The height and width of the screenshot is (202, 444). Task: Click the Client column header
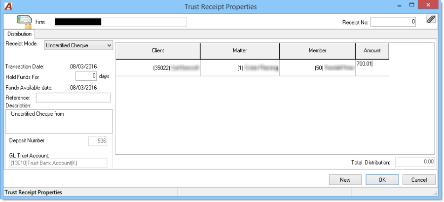pyautogui.click(x=158, y=51)
